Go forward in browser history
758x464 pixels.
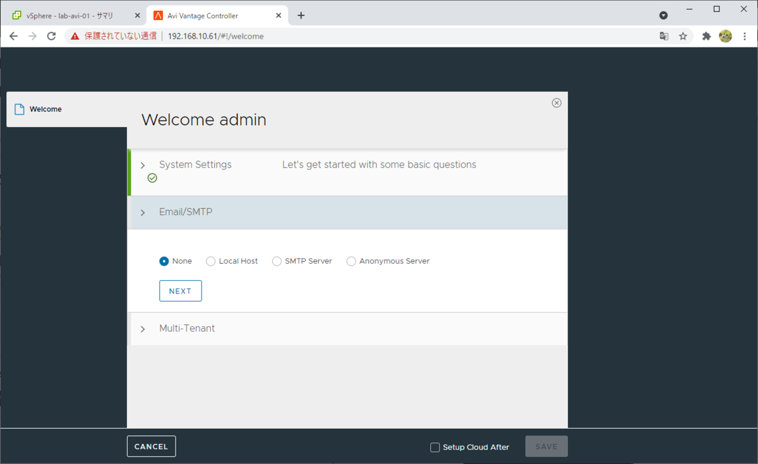pyautogui.click(x=33, y=36)
